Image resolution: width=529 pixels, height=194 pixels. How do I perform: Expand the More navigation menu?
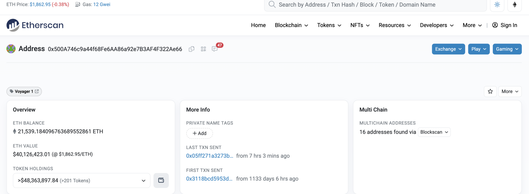(x=472, y=25)
